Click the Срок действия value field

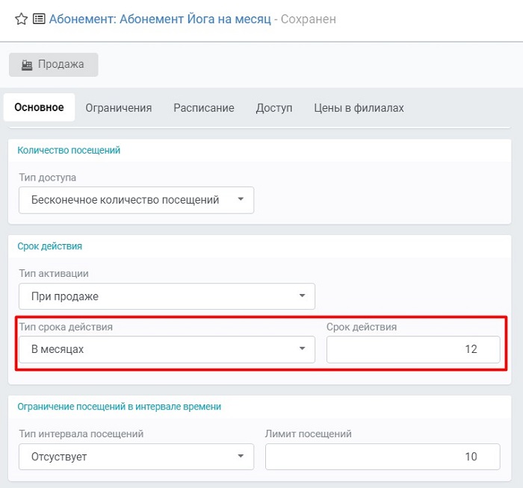pos(413,349)
